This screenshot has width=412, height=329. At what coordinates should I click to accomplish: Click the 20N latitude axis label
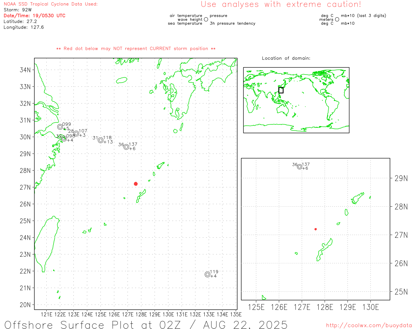tap(25, 305)
